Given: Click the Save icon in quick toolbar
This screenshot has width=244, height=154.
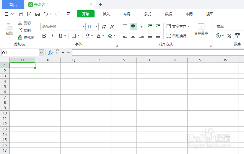Looking at the screenshot, I should point(21,14).
